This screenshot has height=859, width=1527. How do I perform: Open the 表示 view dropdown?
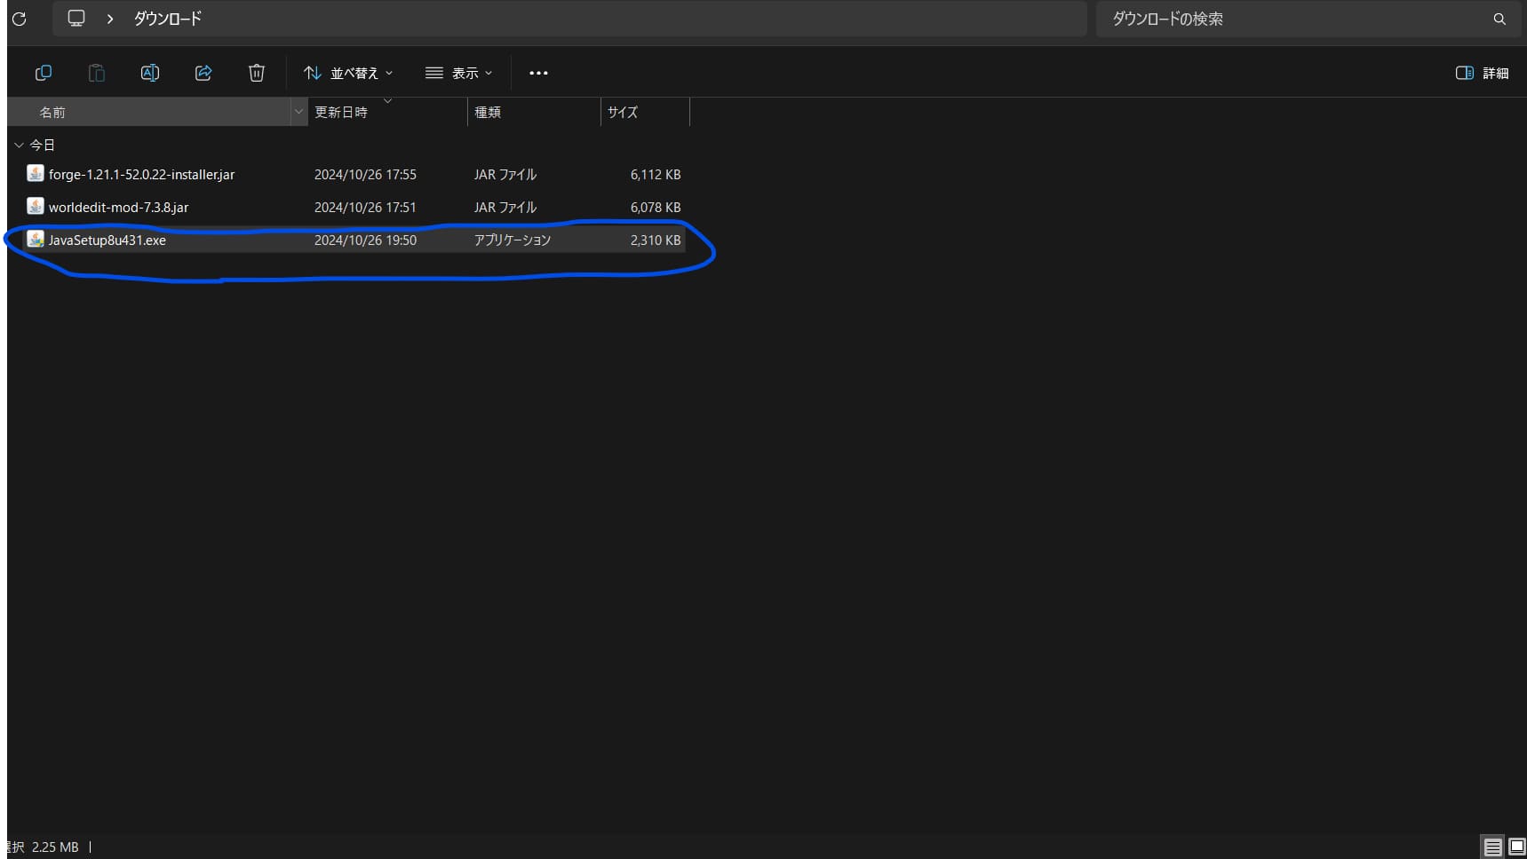pyautogui.click(x=458, y=73)
